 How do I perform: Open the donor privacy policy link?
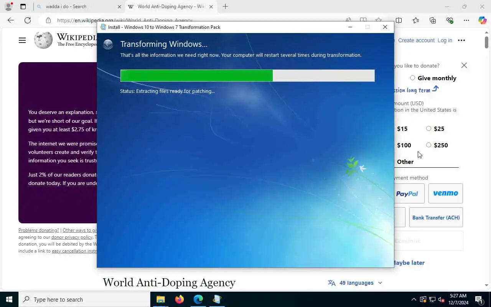(72, 237)
